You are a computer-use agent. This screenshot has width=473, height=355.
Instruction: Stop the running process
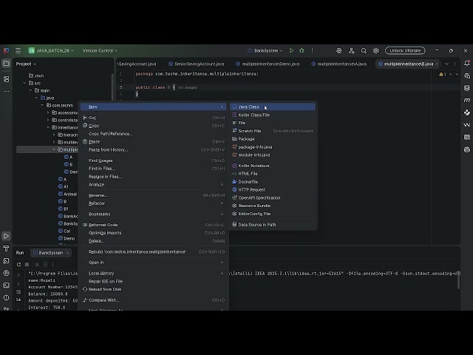[x=27, y=265]
